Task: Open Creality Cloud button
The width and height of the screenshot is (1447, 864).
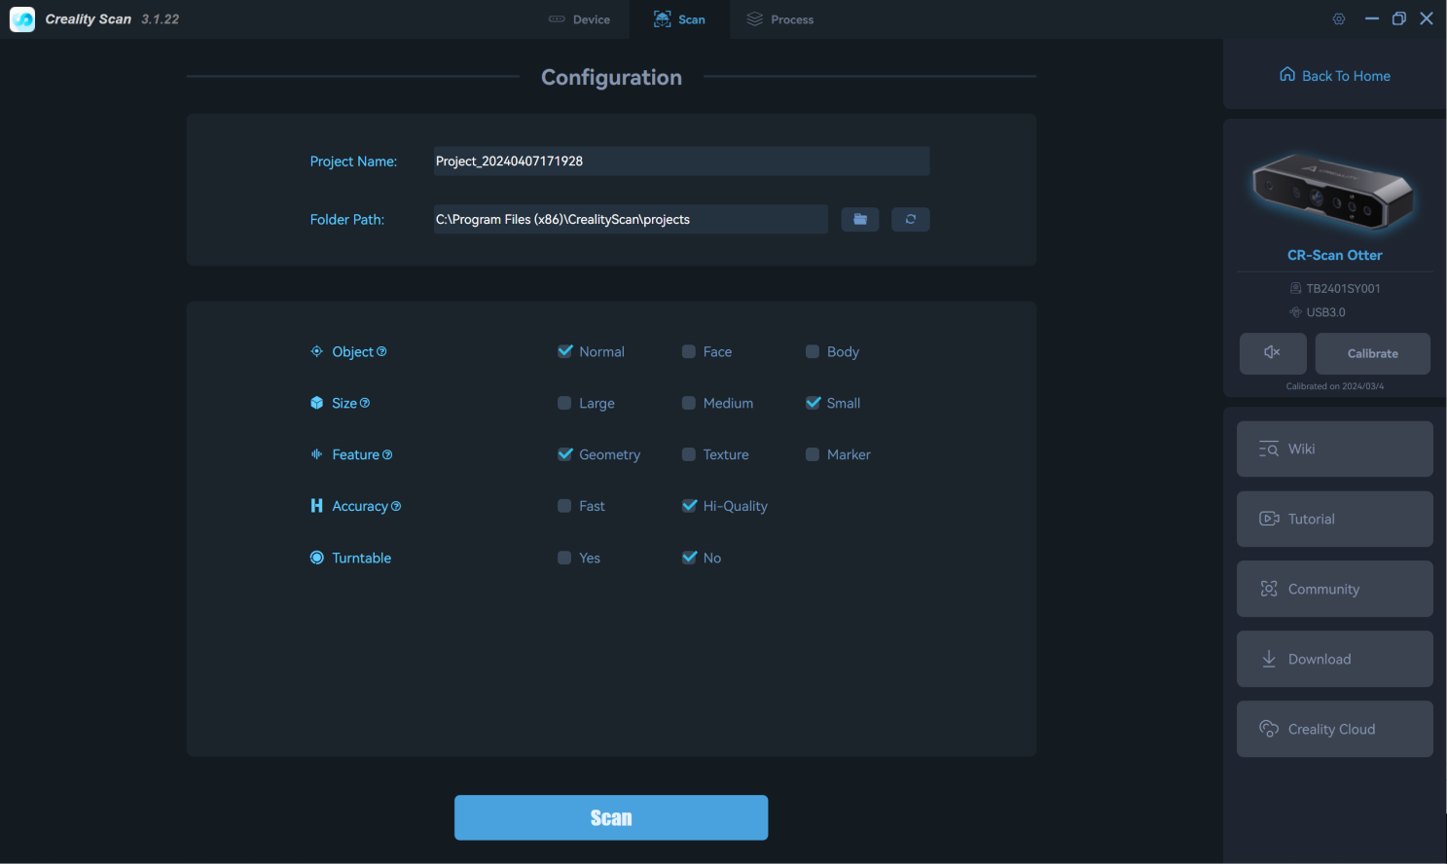Action: (1335, 729)
